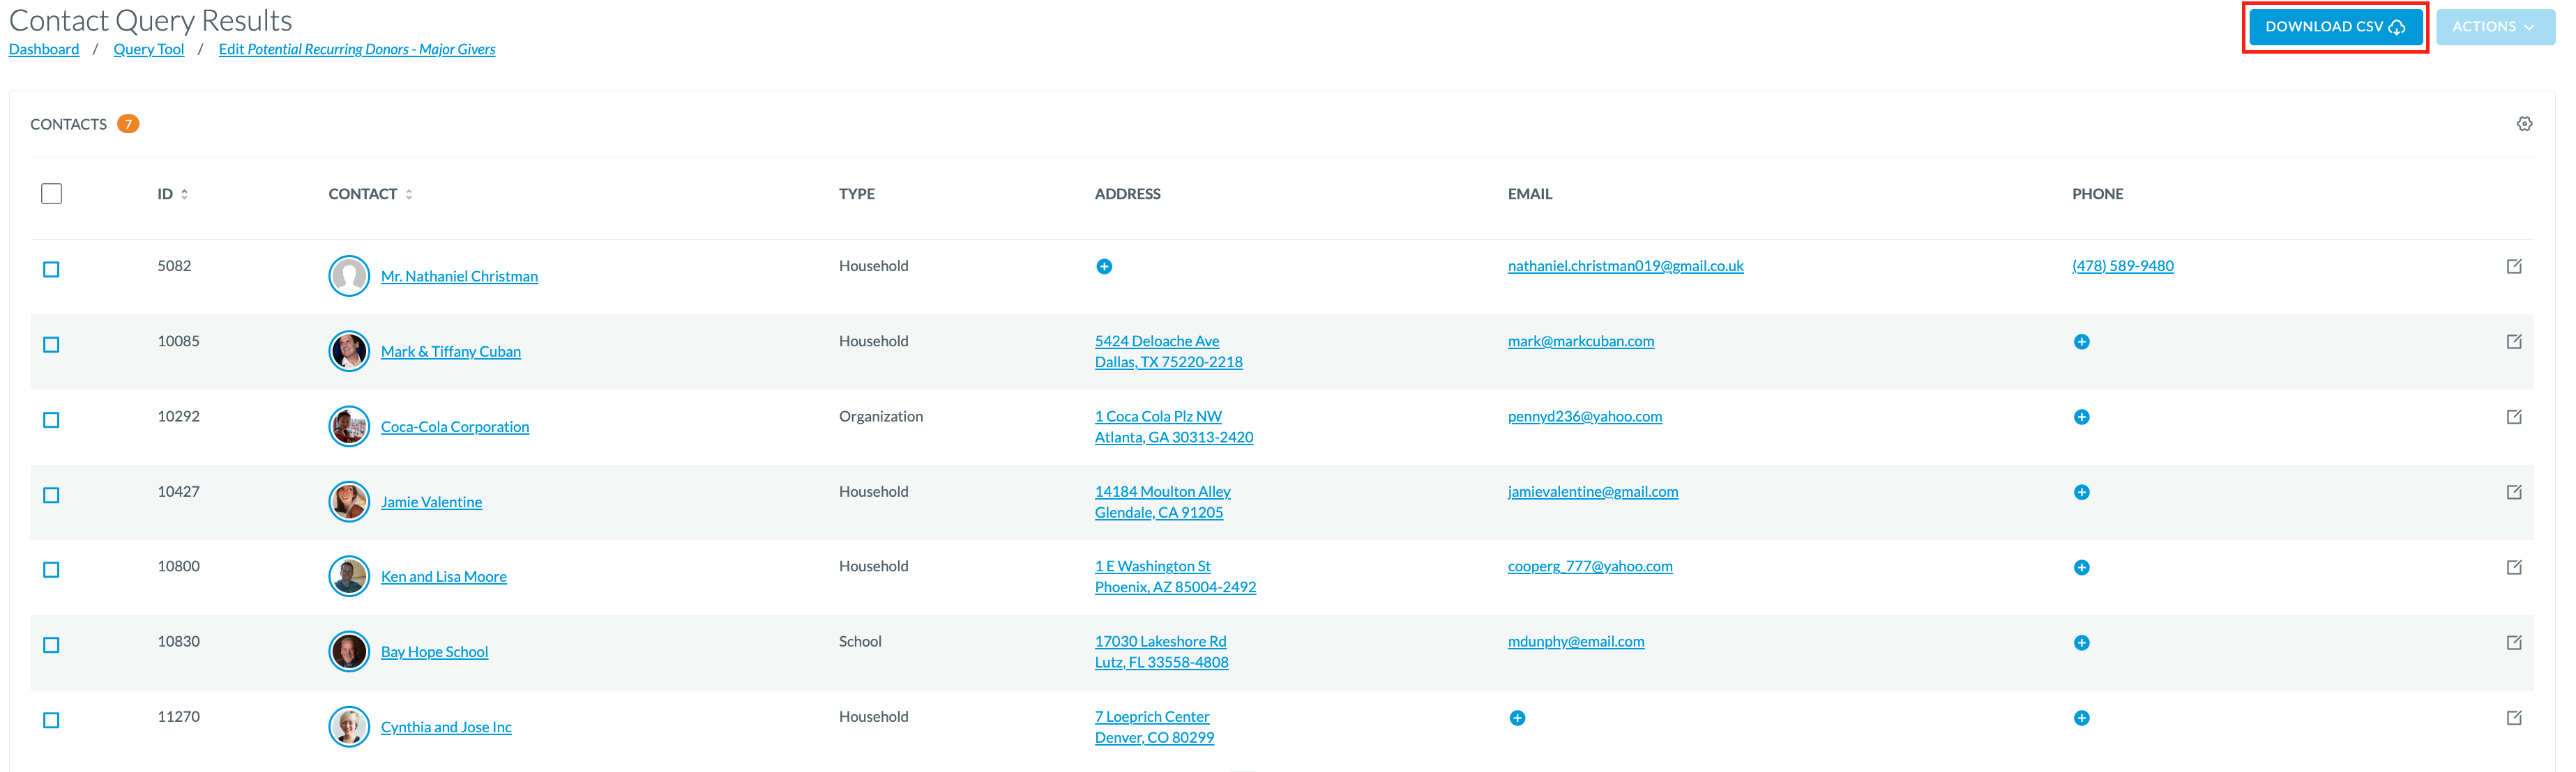This screenshot has height=772, width=2576.
Task: Open edit icon for Jamie Valentine row
Action: (2514, 491)
